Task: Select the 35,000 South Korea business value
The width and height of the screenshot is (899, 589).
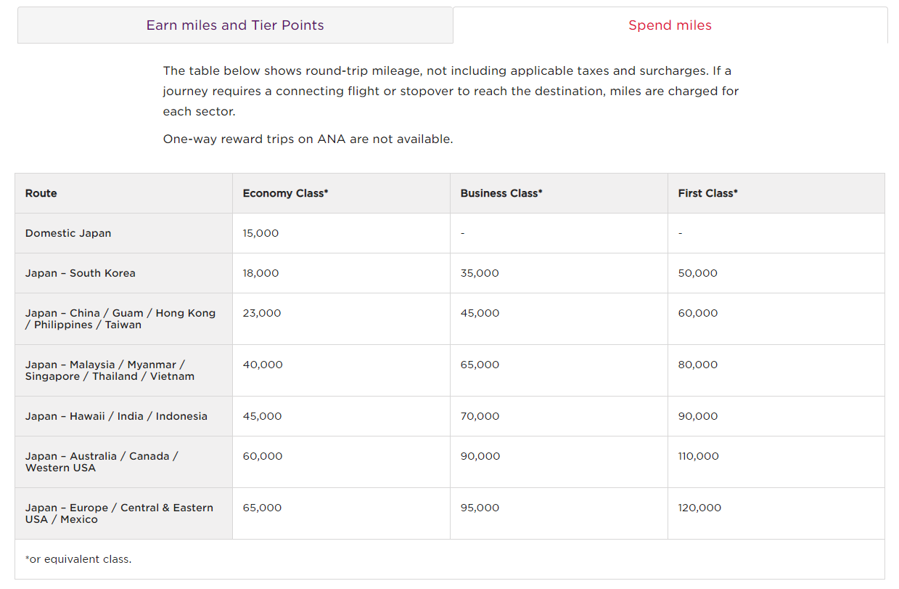Action: pos(480,273)
